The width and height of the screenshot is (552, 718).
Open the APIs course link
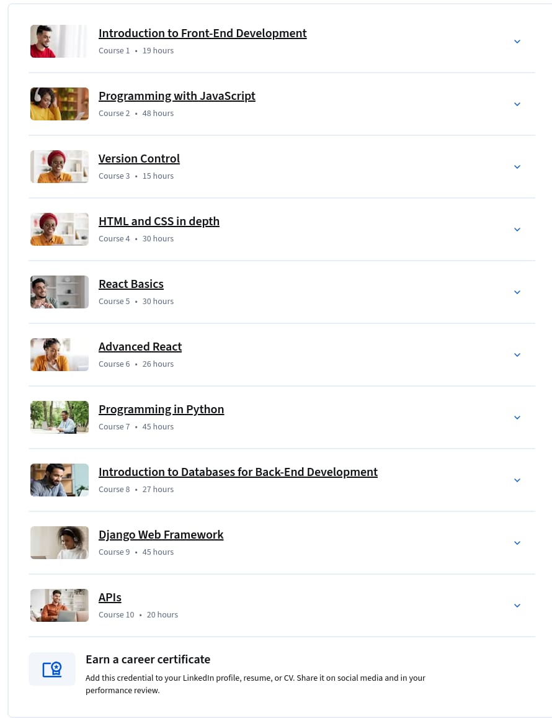tap(110, 598)
